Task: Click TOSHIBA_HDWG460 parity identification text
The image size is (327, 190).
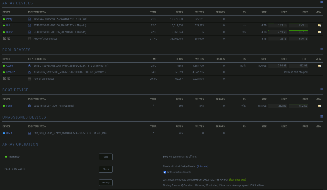Action: pyautogui.click(x=60, y=19)
